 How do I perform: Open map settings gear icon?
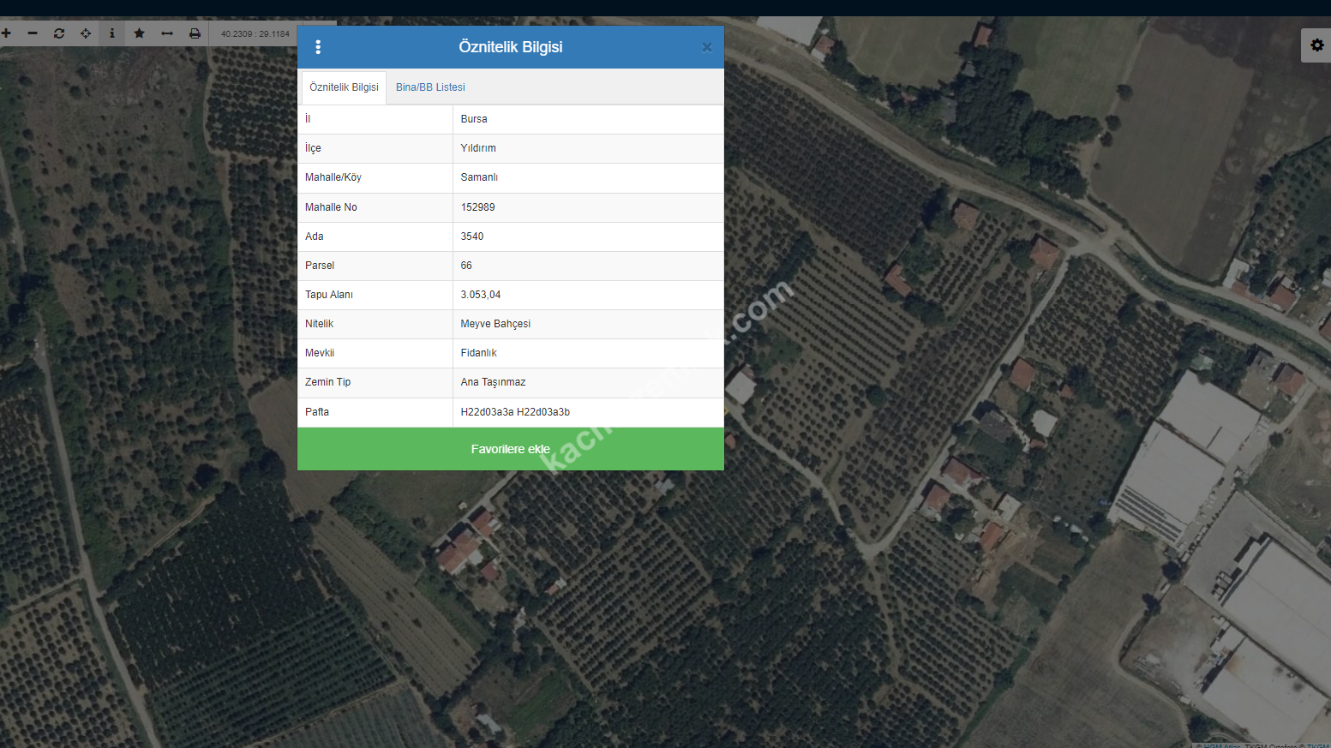pos(1316,45)
